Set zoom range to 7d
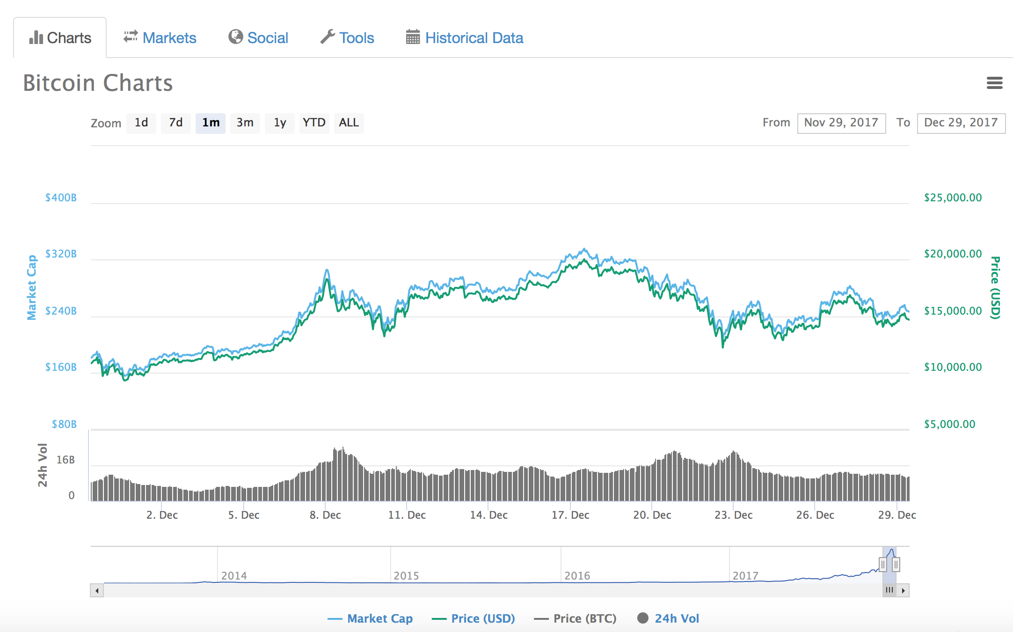The height and width of the screenshot is (632, 1013). click(176, 123)
